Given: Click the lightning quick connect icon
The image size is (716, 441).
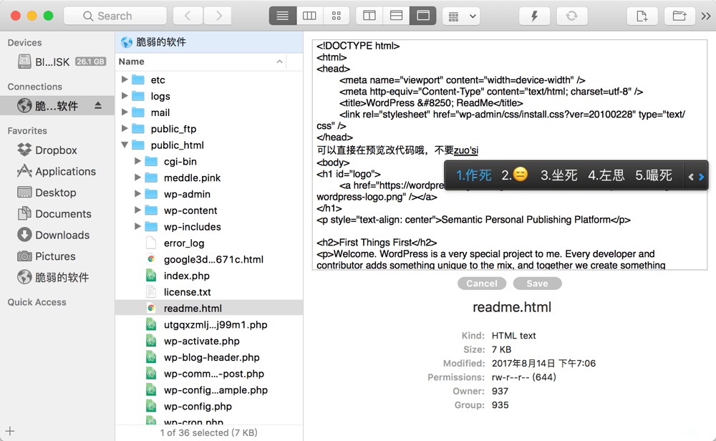Looking at the screenshot, I should tap(534, 16).
